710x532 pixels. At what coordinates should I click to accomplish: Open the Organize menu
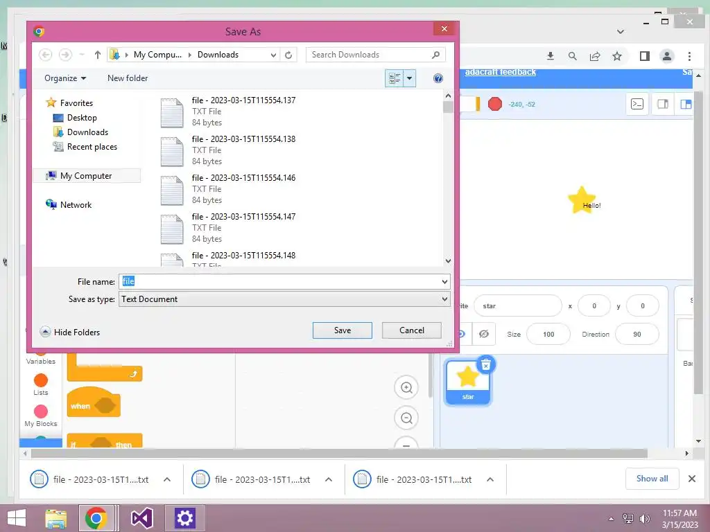[x=64, y=78]
